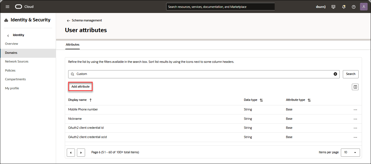Open actions menu for Nickname attribute
The width and height of the screenshot is (371, 164).
(355, 119)
